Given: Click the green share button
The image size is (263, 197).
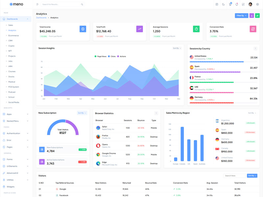Looking at the screenshot, I should [257, 15].
